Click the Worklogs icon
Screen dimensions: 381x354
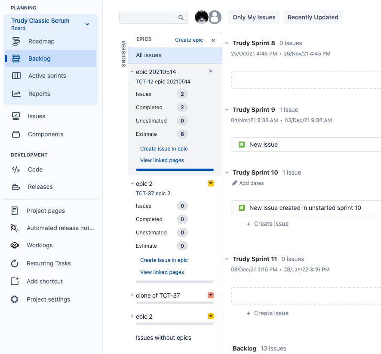[x=15, y=245]
